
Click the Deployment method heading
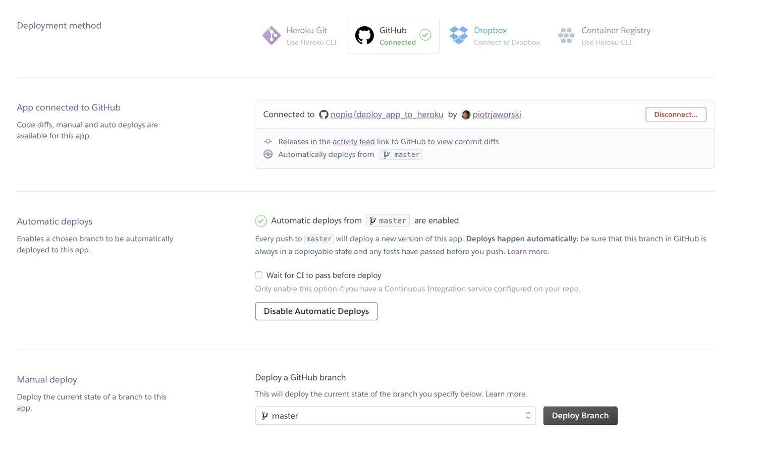59,26
